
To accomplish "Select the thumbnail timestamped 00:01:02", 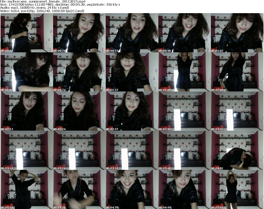I will [x=237, y=33].
